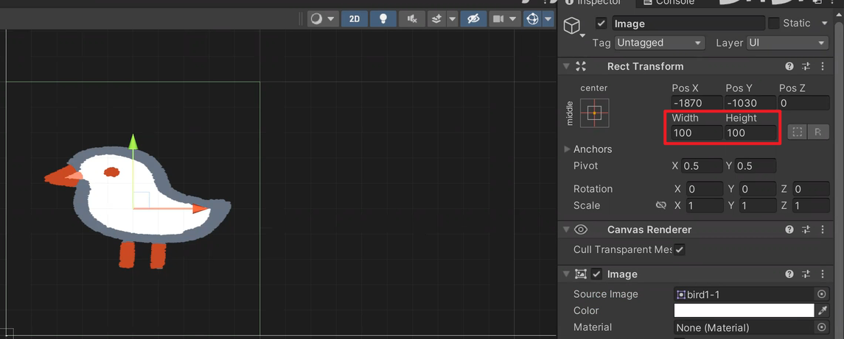844x339 pixels.
Task: Toggle scene effects icon
Action: point(437,19)
